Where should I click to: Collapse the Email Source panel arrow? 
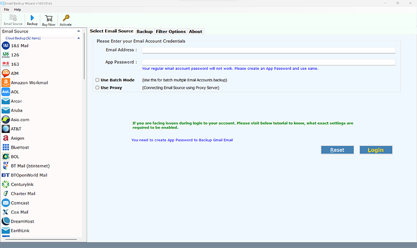(x=78, y=31)
